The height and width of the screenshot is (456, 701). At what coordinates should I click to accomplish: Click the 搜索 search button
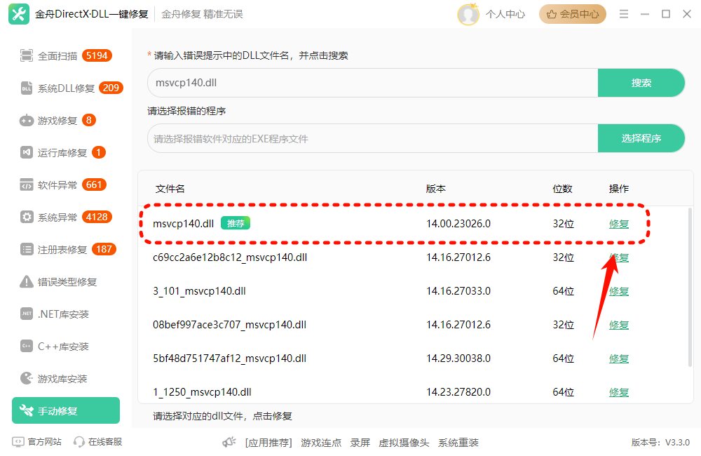[x=641, y=83]
